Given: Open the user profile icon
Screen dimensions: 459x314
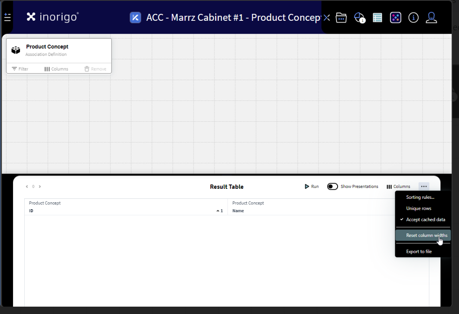Looking at the screenshot, I should (x=431, y=18).
